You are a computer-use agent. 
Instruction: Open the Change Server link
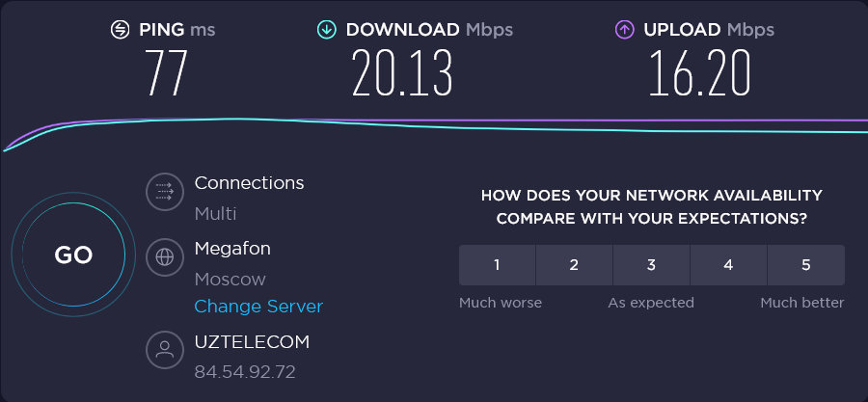(x=258, y=307)
